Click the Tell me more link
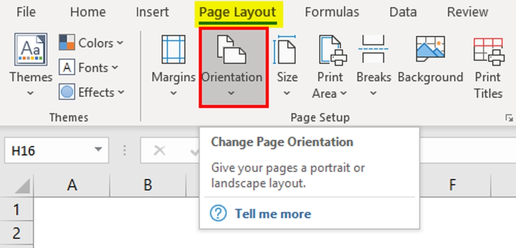Viewport: 516px width, 248px height. [273, 214]
